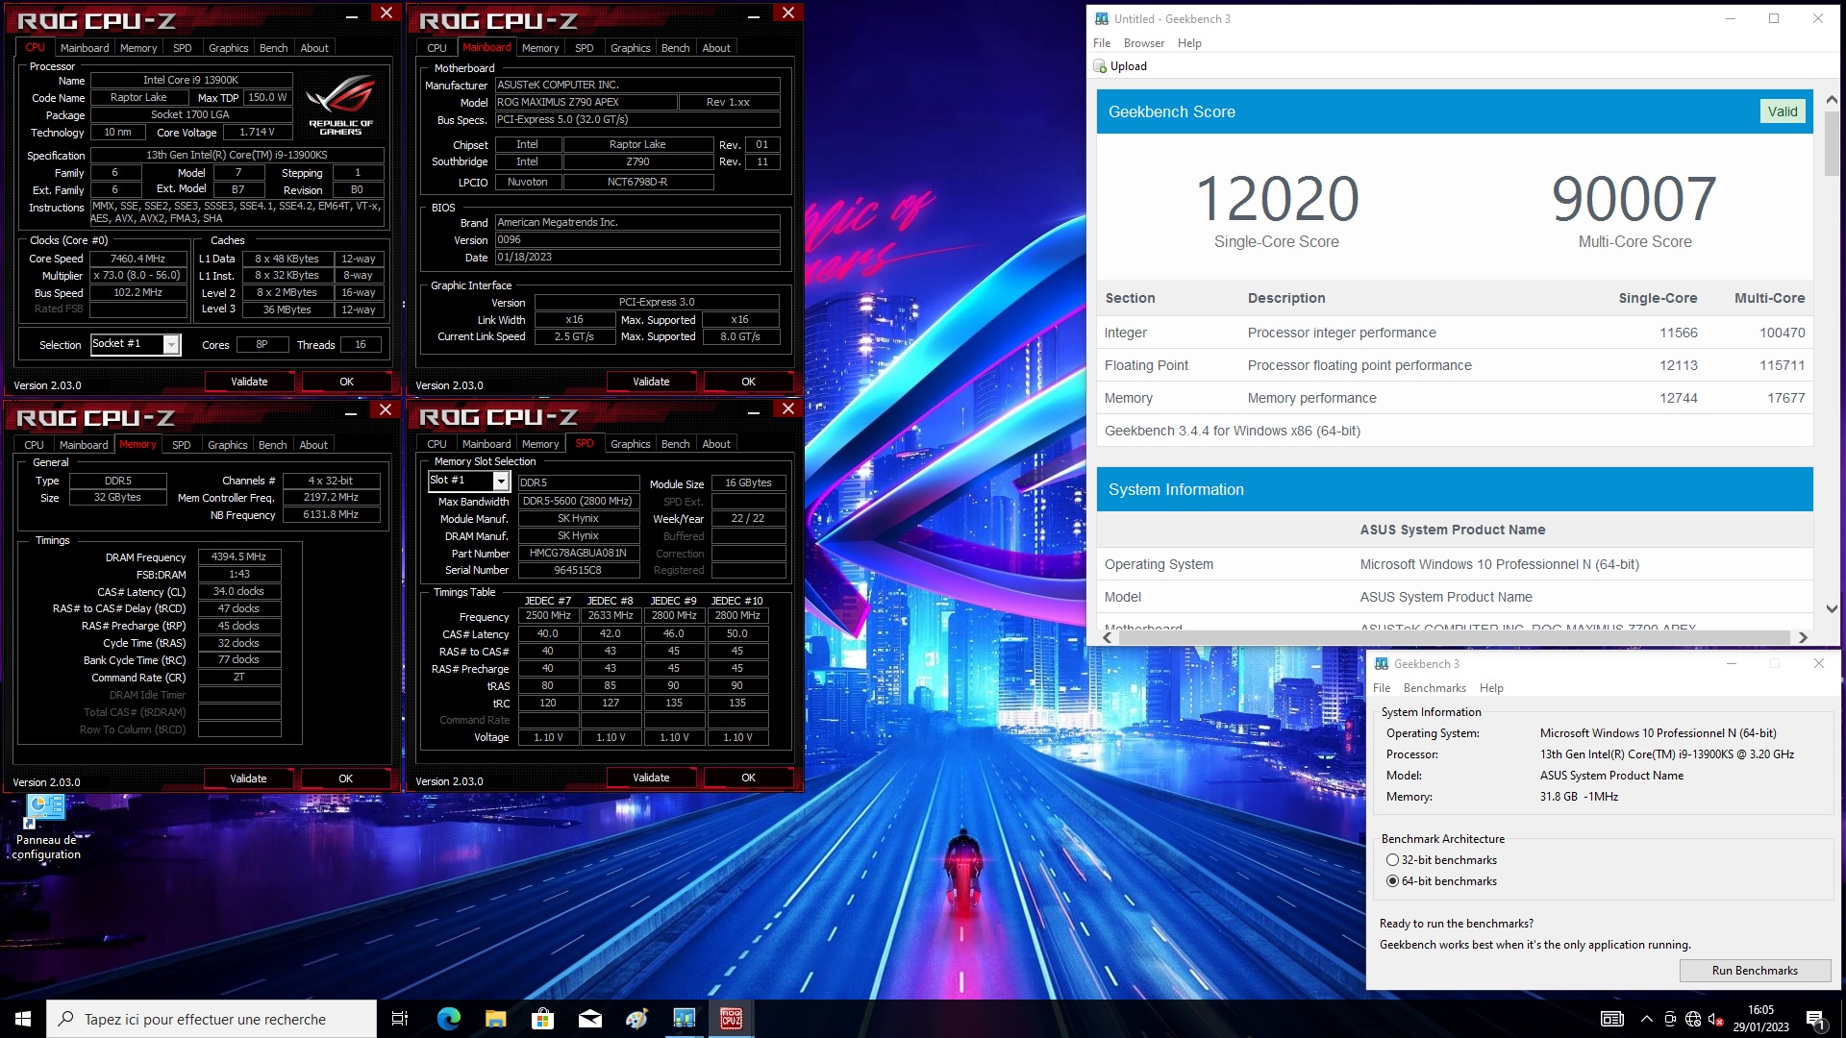
Task: Expand hidden system tray icons chevron
Action: click(1647, 1019)
